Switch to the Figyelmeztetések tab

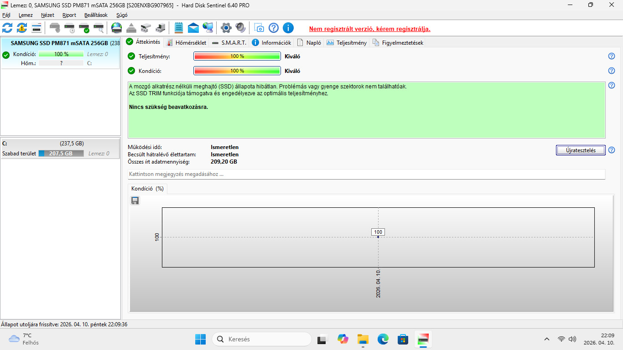pos(398,43)
